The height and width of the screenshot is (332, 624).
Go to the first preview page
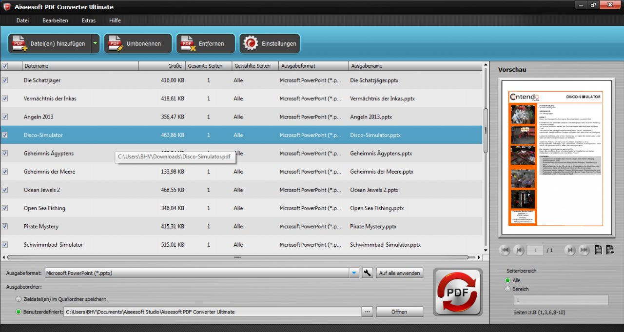point(505,250)
